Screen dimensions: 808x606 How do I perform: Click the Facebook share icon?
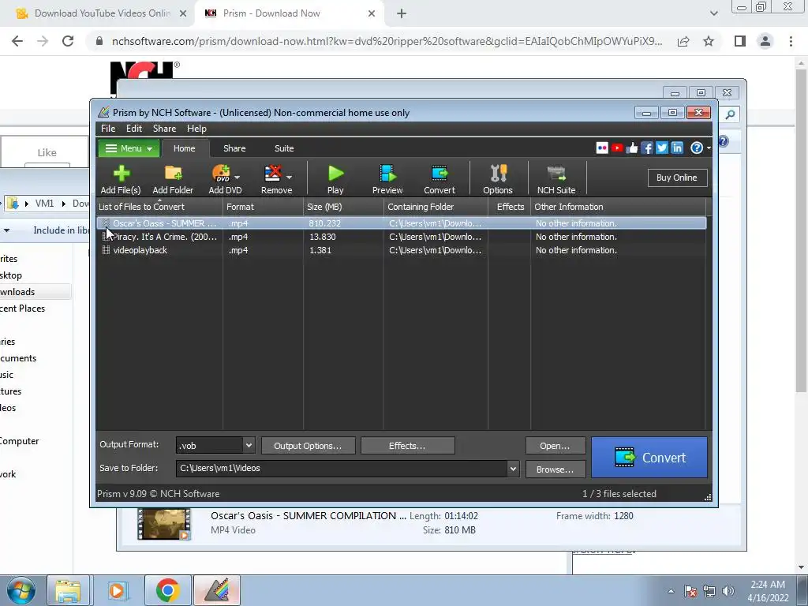[x=647, y=148]
